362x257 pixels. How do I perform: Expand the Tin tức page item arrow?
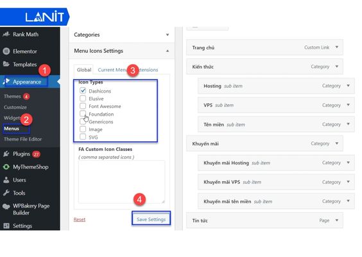pos(337,220)
